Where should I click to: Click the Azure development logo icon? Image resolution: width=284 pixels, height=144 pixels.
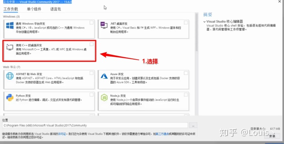104,76
